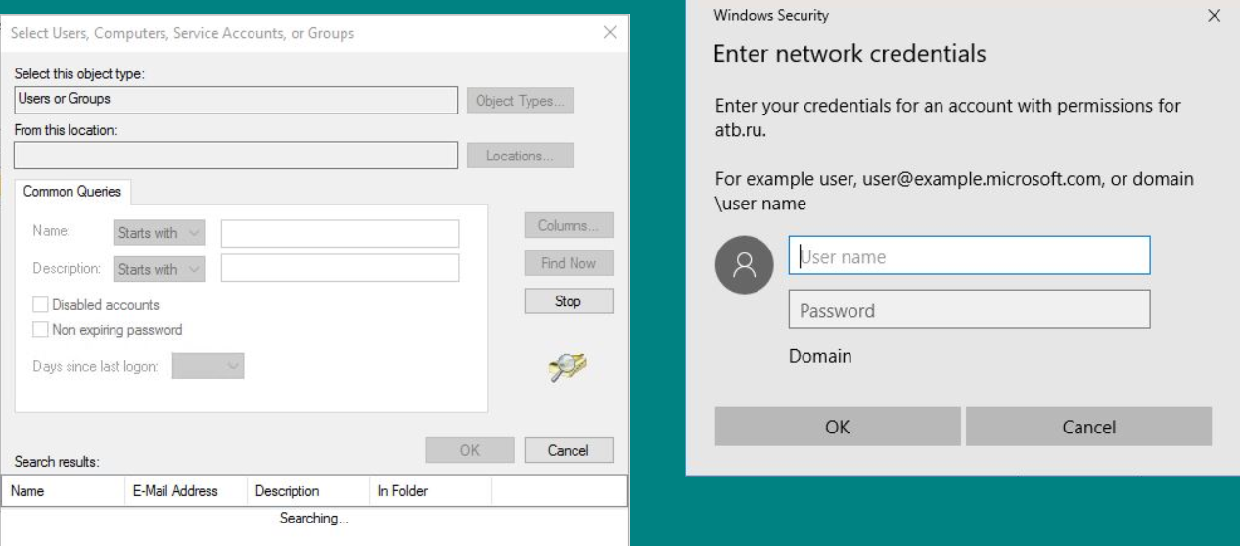Click Cancel in Select Users dialog
The height and width of the screenshot is (546, 1240).
(x=568, y=450)
